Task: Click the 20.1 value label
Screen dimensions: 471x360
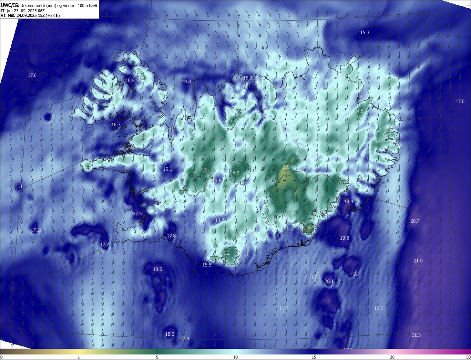Action: coord(329,282)
